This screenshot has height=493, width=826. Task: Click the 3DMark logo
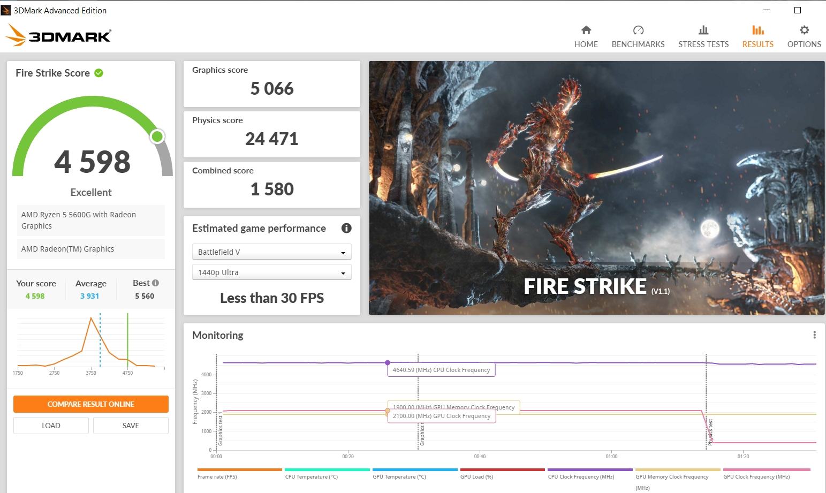pyautogui.click(x=58, y=35)
